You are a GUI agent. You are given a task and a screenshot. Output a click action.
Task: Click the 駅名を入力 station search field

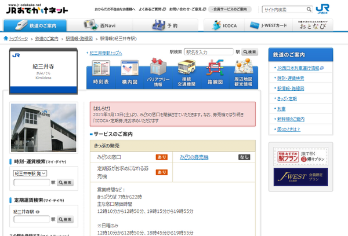209,52
